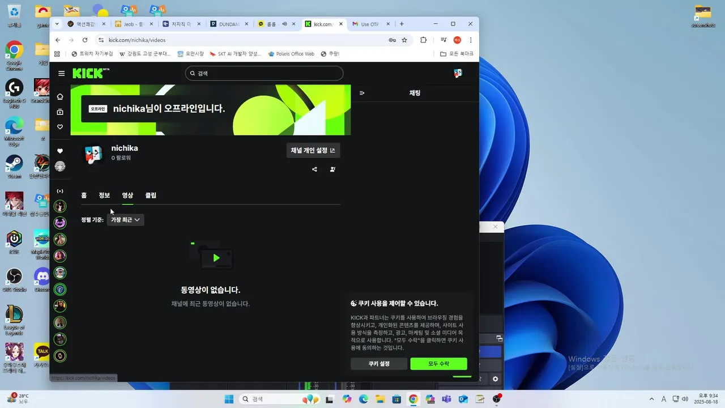Open the 오만시장 bookmark

pos(190,54)
